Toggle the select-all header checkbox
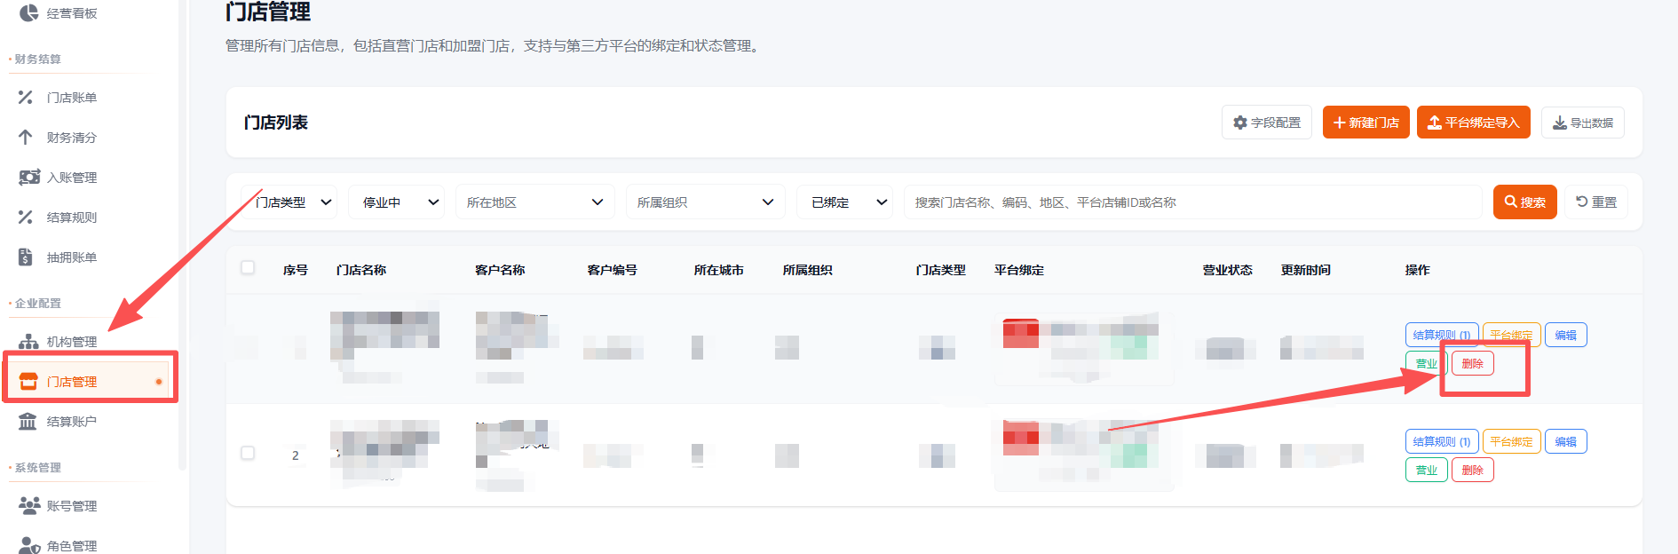The image size is (1678, 554). 248,267
